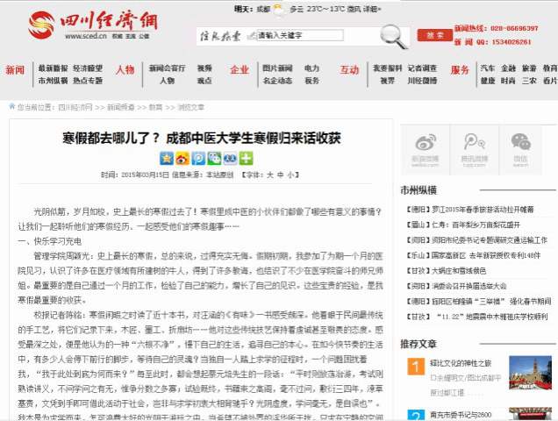
Task: Set article font size to 中
Action: [x=280, y=175]
